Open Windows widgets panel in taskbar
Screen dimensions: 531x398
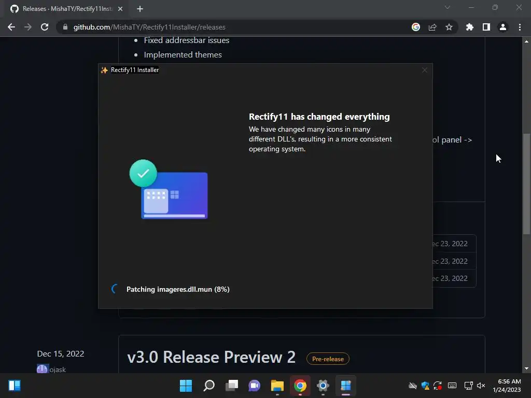point(15,386)
